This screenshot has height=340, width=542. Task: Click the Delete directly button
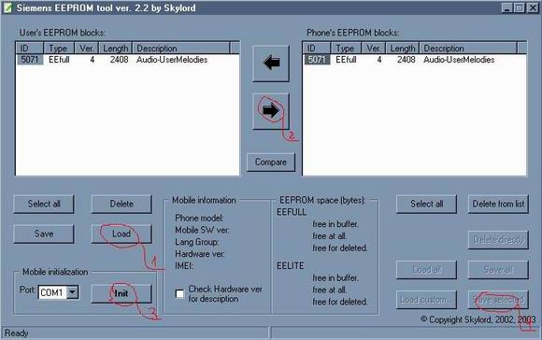[x=498, y=240]
